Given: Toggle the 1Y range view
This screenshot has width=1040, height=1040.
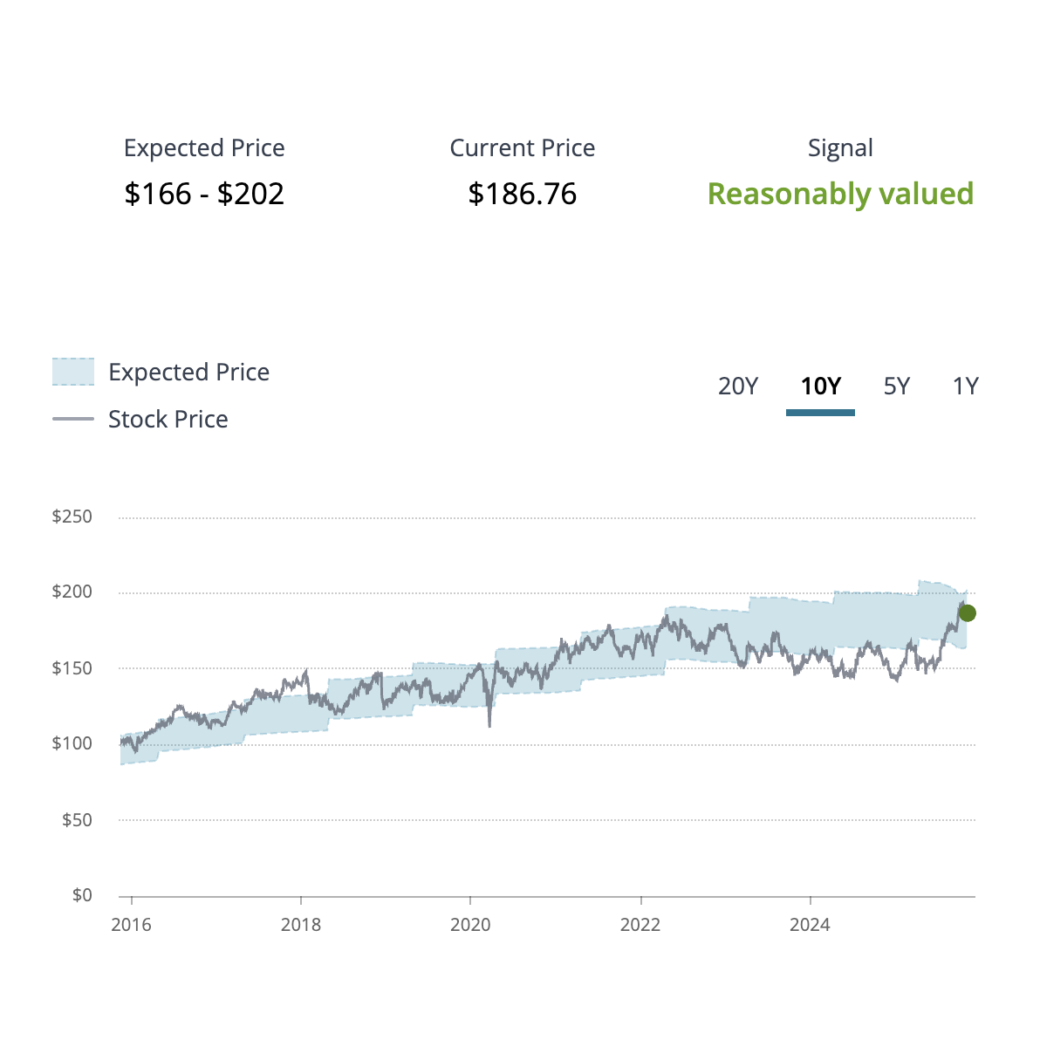Looking at the screenshot, I should coord(967,386).
